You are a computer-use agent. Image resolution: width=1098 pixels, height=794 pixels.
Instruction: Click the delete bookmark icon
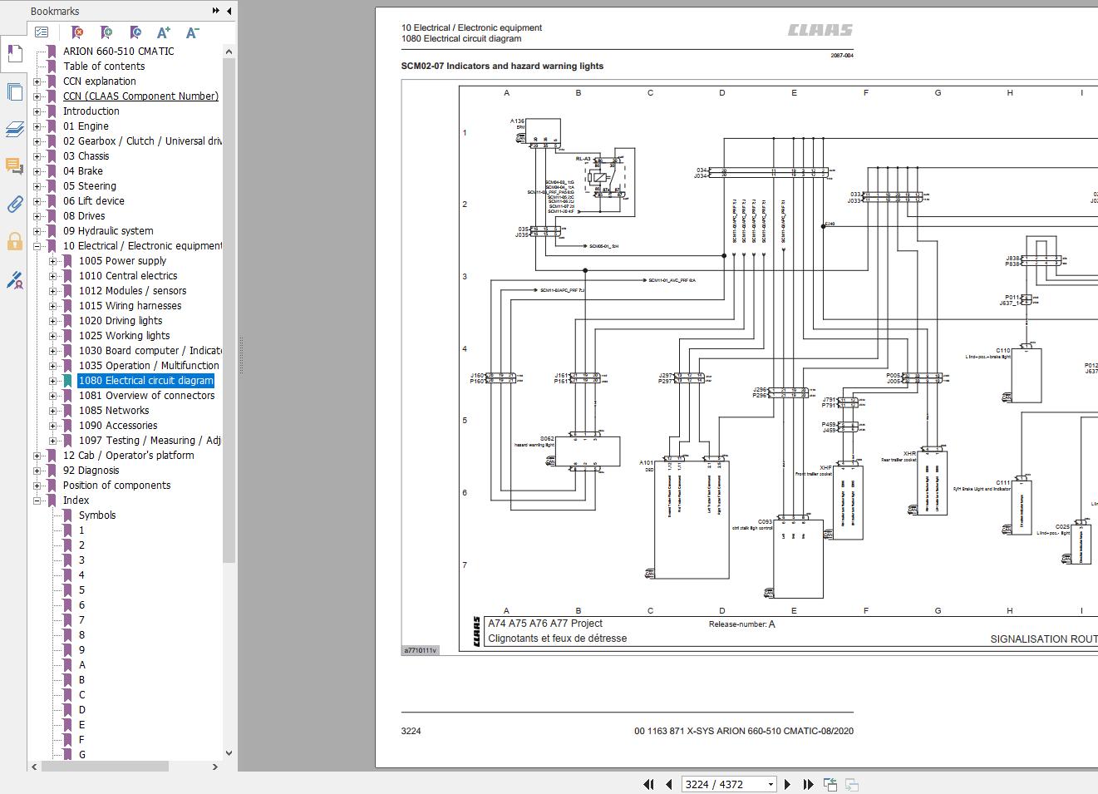click(77, 32)
